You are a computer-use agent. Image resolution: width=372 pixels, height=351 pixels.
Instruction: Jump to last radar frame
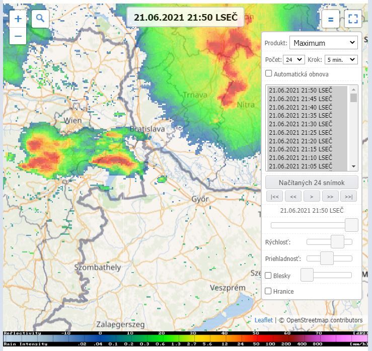point(349,196)
